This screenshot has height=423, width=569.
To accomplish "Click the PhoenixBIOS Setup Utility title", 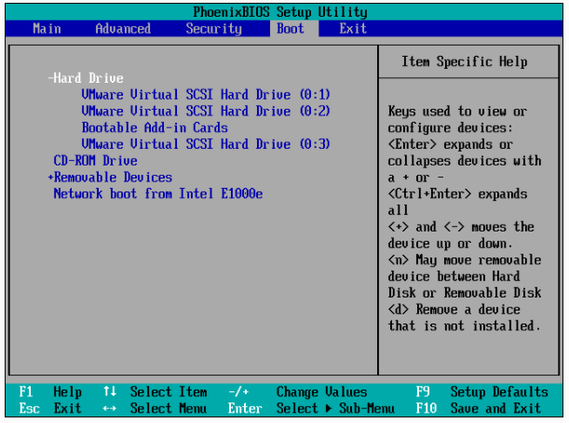I will point(280,12).
